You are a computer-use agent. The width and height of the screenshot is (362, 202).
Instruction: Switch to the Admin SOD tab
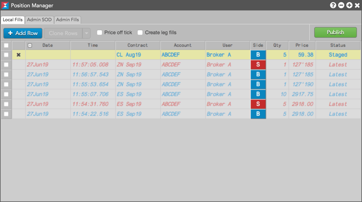pos(39,20)
